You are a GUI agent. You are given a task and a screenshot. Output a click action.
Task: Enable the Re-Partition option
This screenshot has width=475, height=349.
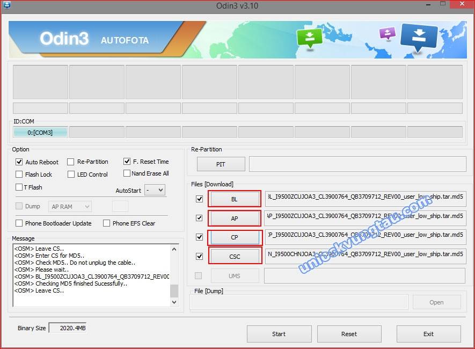pyautogui.click(x=71, y=162)
